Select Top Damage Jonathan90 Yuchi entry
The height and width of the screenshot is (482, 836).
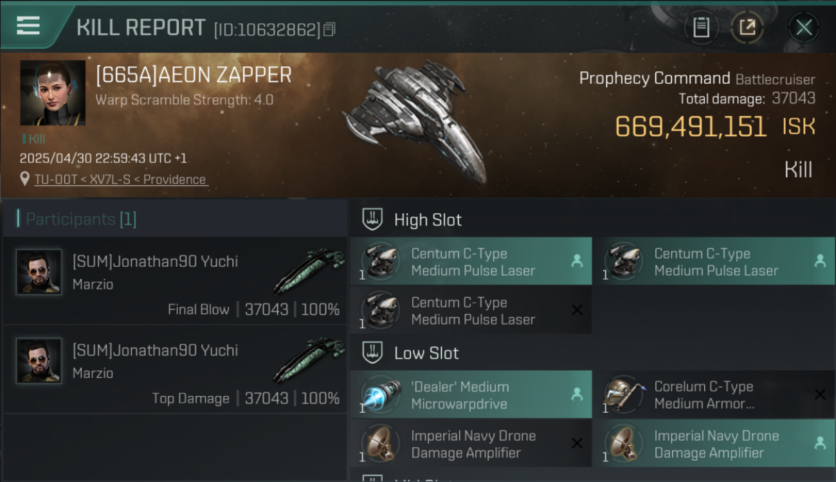175,369
